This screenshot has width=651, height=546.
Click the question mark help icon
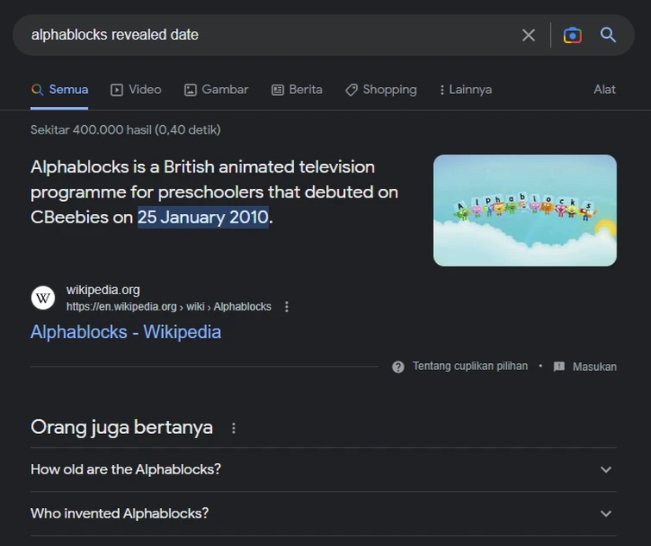[x=398, y=367]
